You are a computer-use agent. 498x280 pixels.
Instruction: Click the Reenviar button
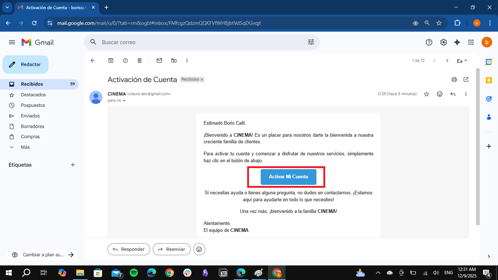click(x=172, y=249)
